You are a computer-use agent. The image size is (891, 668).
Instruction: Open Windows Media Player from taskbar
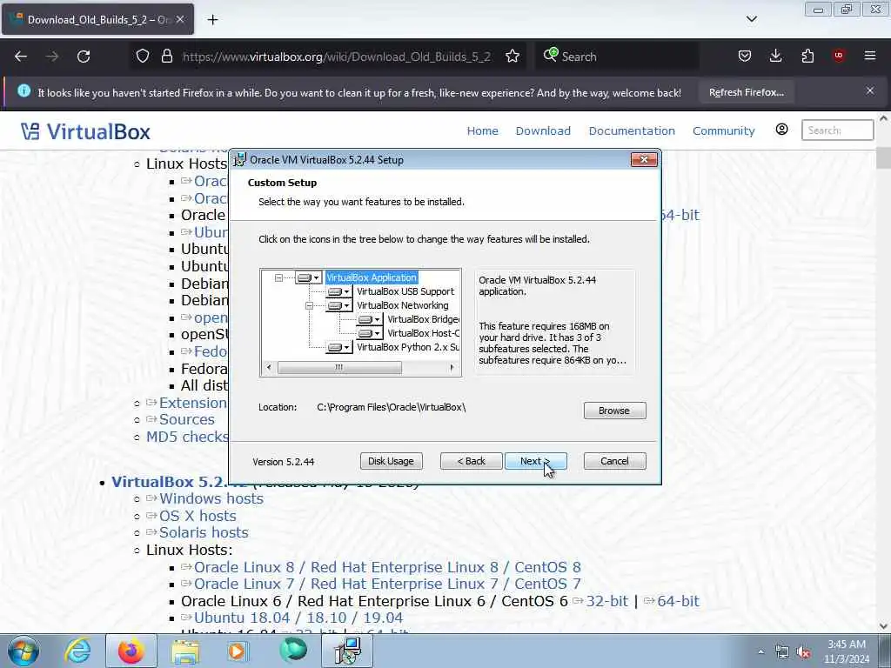(x=238, y=651)
